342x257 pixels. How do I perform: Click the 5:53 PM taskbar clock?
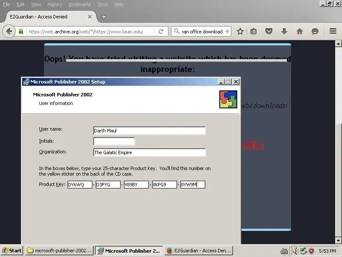327,251
